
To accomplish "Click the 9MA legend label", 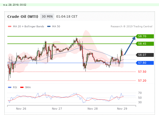I will click(28, 87).
